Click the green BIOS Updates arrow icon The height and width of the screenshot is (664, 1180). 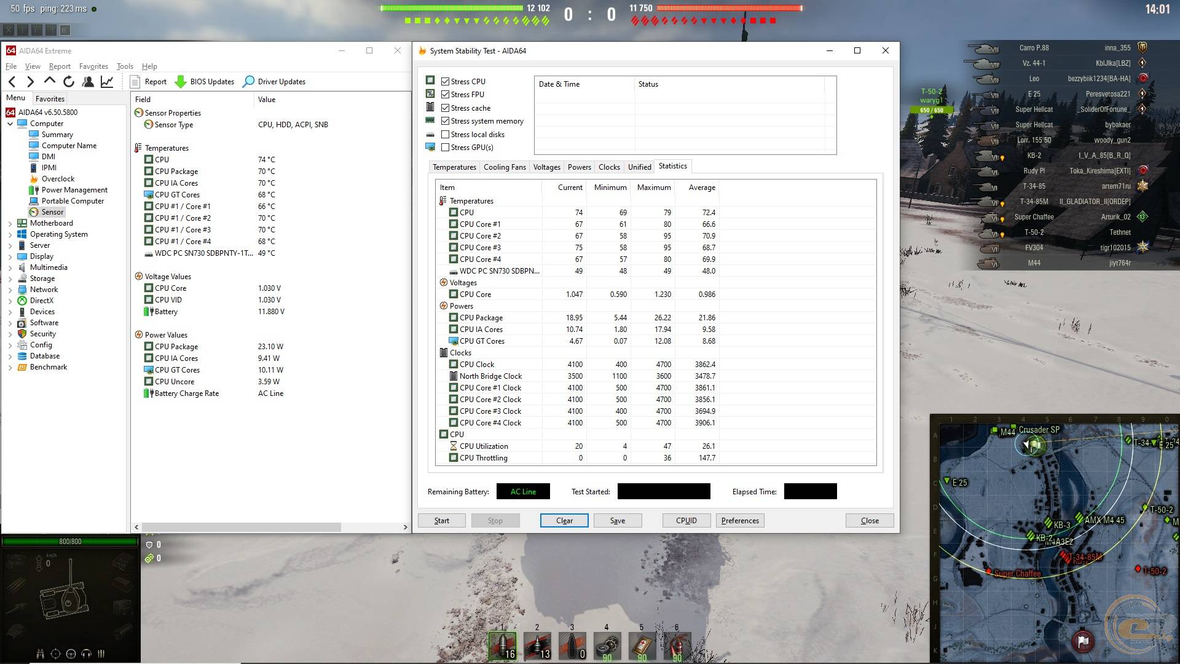(181, 81)
